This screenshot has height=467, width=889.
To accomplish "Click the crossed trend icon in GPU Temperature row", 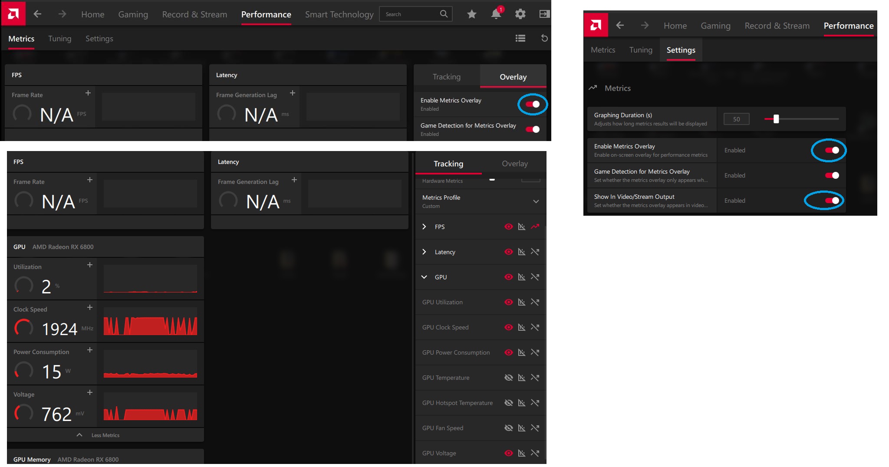I will coord(535,378).
